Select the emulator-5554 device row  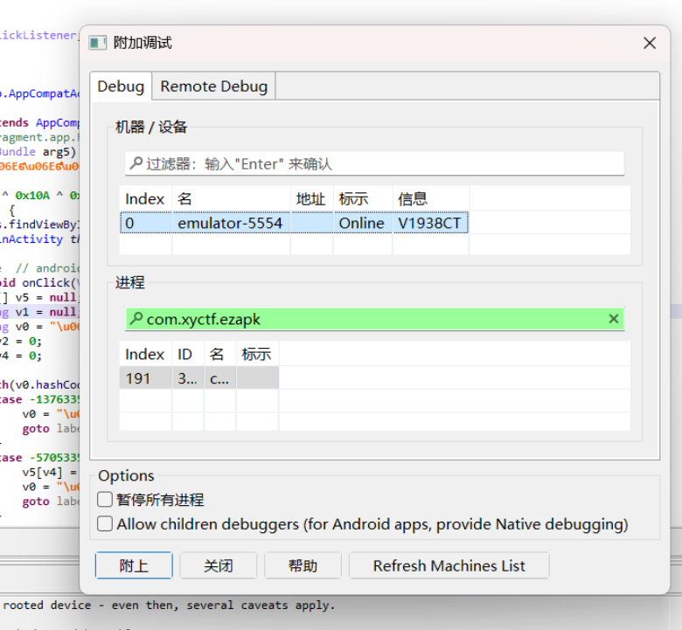[230, 223]
